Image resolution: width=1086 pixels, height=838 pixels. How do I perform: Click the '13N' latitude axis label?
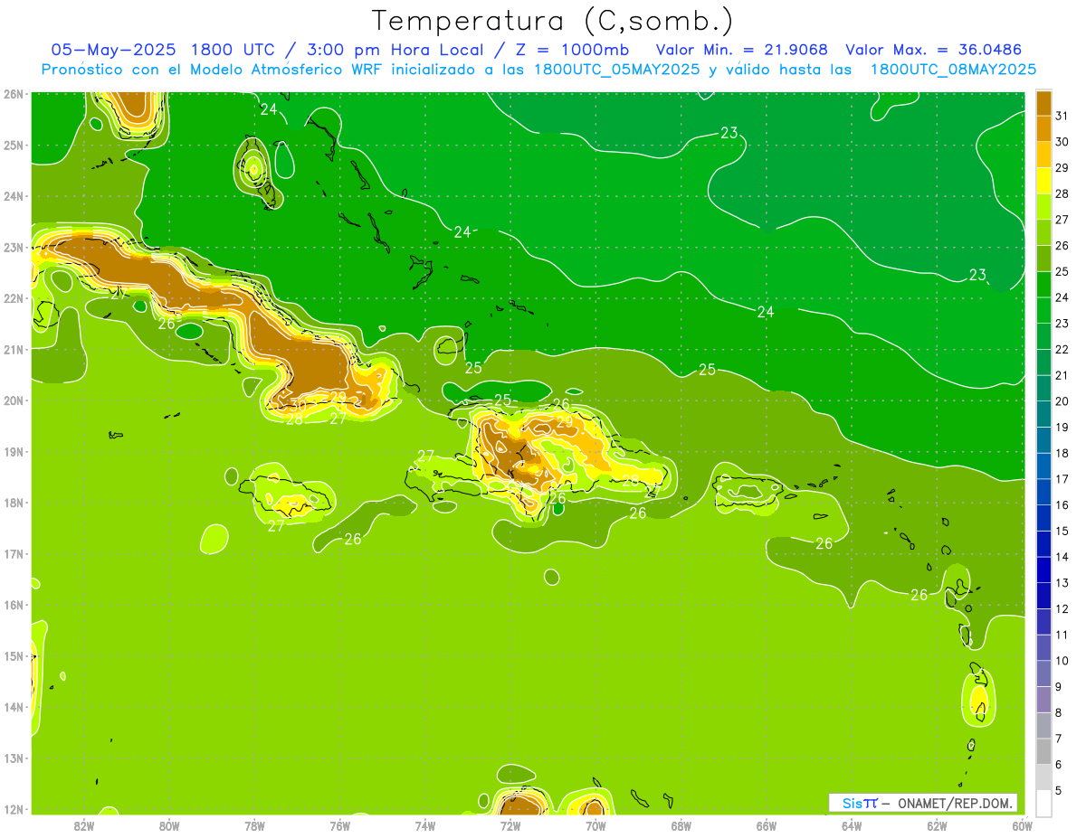(x=14, y=758)
